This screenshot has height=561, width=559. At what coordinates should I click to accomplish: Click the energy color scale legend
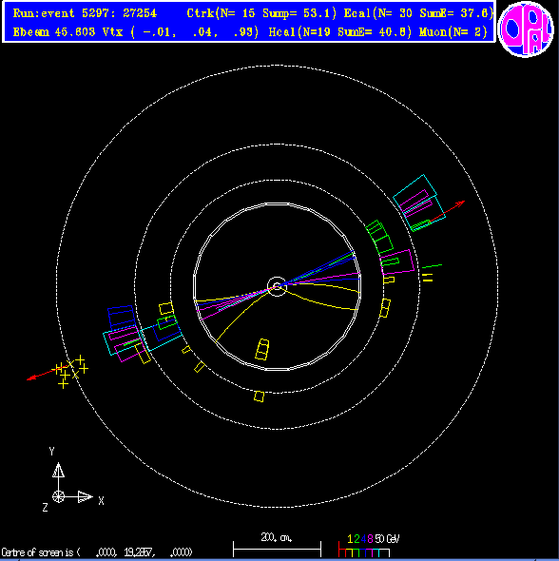pyautogui.click(x=368, y=546)
